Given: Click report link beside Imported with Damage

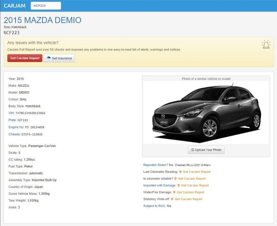Looking at the screenshot, I should (195, 185).
